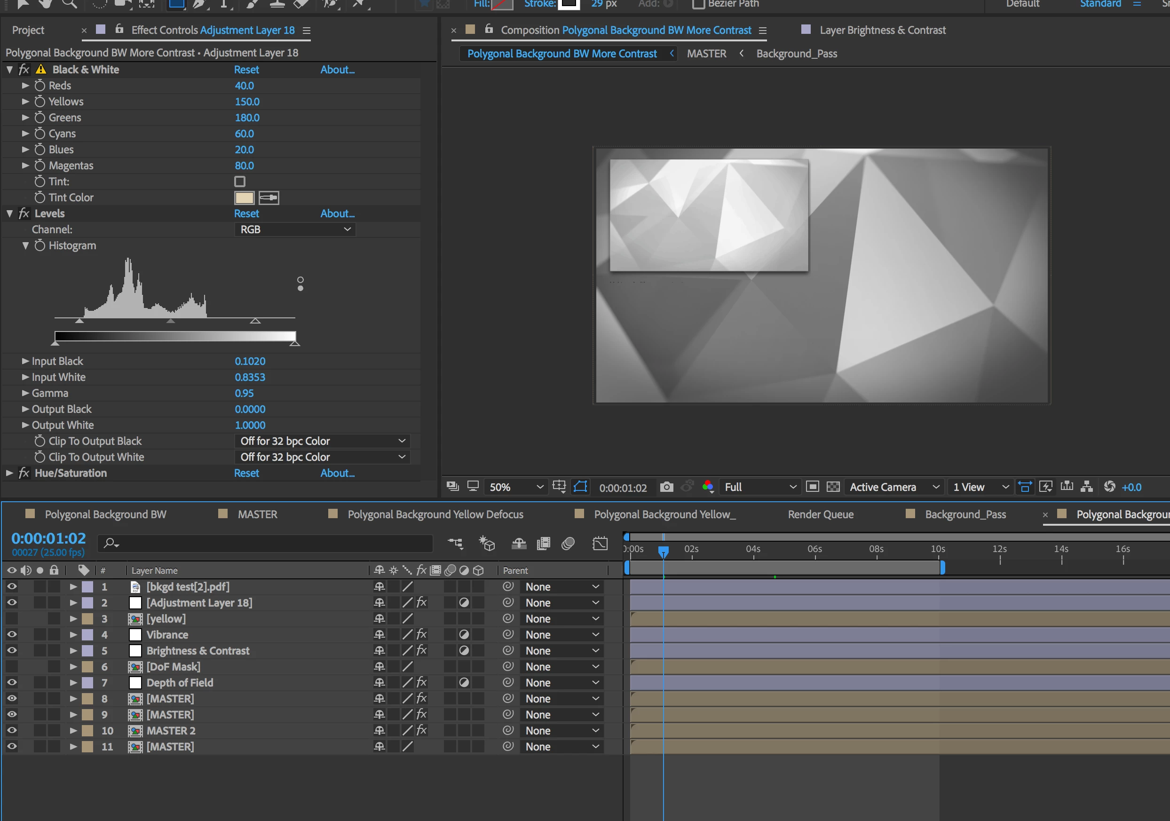Viewport: 1170px width, 821px height.
Task: Show the [yellow] layer visibility
Action: coord(11,619)
